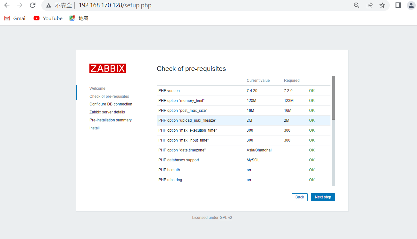This screenshot has width=417, height=239.
Task: Click the "PHP mbstring" row label
Action: (x=170, y=180)
